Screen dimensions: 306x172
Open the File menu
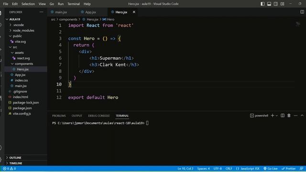[x=6, y=4]
